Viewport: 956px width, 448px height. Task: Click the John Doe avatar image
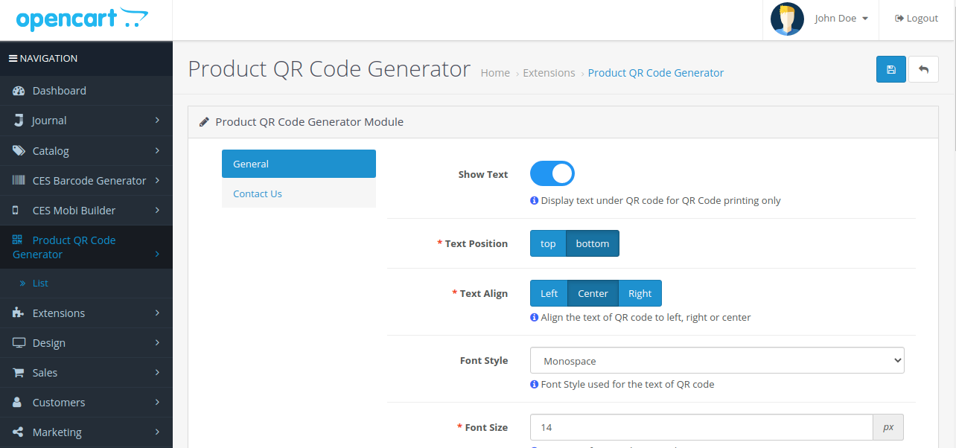click(x=787, y=19)
